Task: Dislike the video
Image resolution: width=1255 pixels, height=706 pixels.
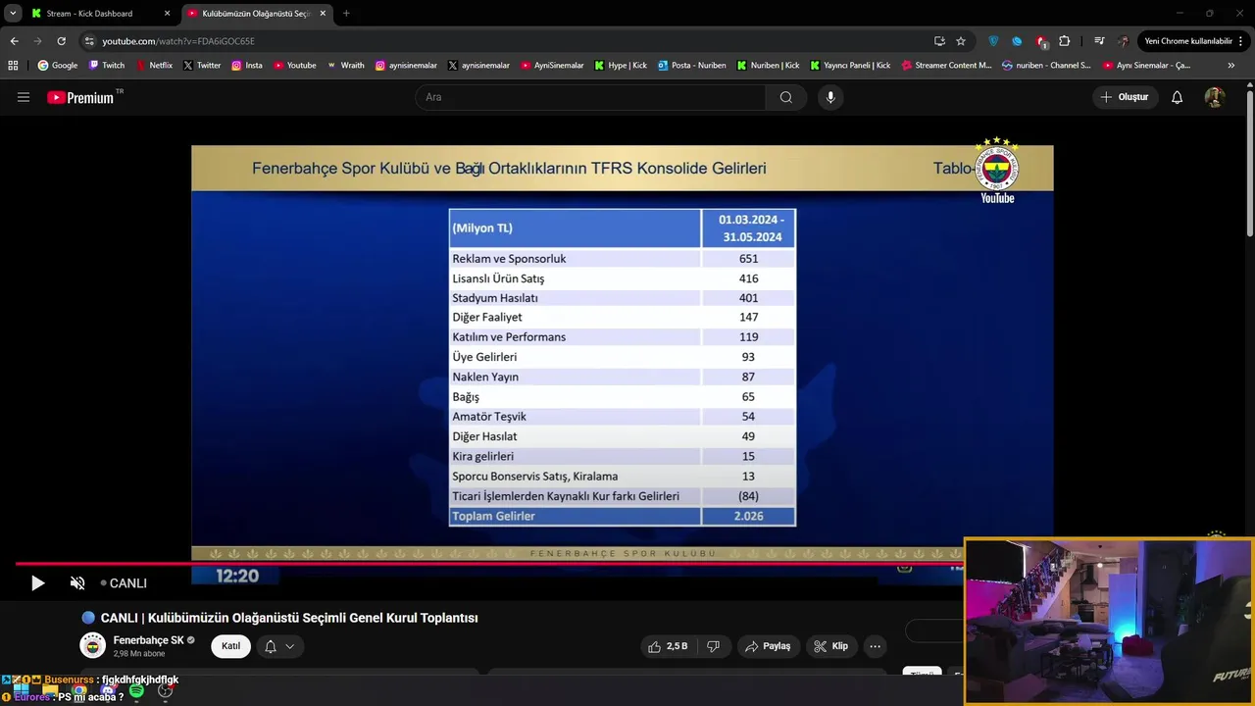Action: coord(713,646)
